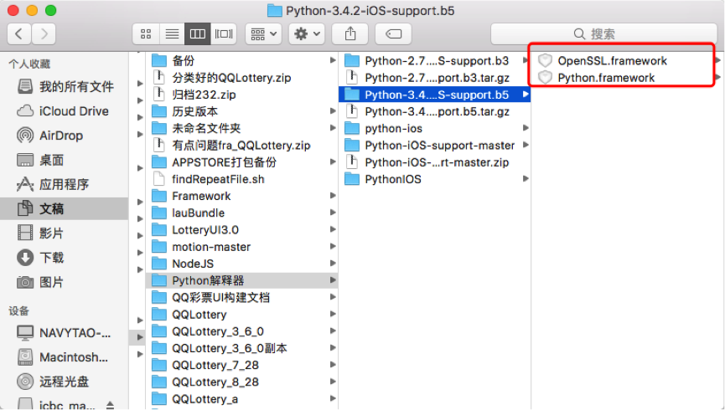The height and width of the screenshot is (410, 725).
Task: Open the gear action menu
Action: pyautogui.click(x=307, y=33)
